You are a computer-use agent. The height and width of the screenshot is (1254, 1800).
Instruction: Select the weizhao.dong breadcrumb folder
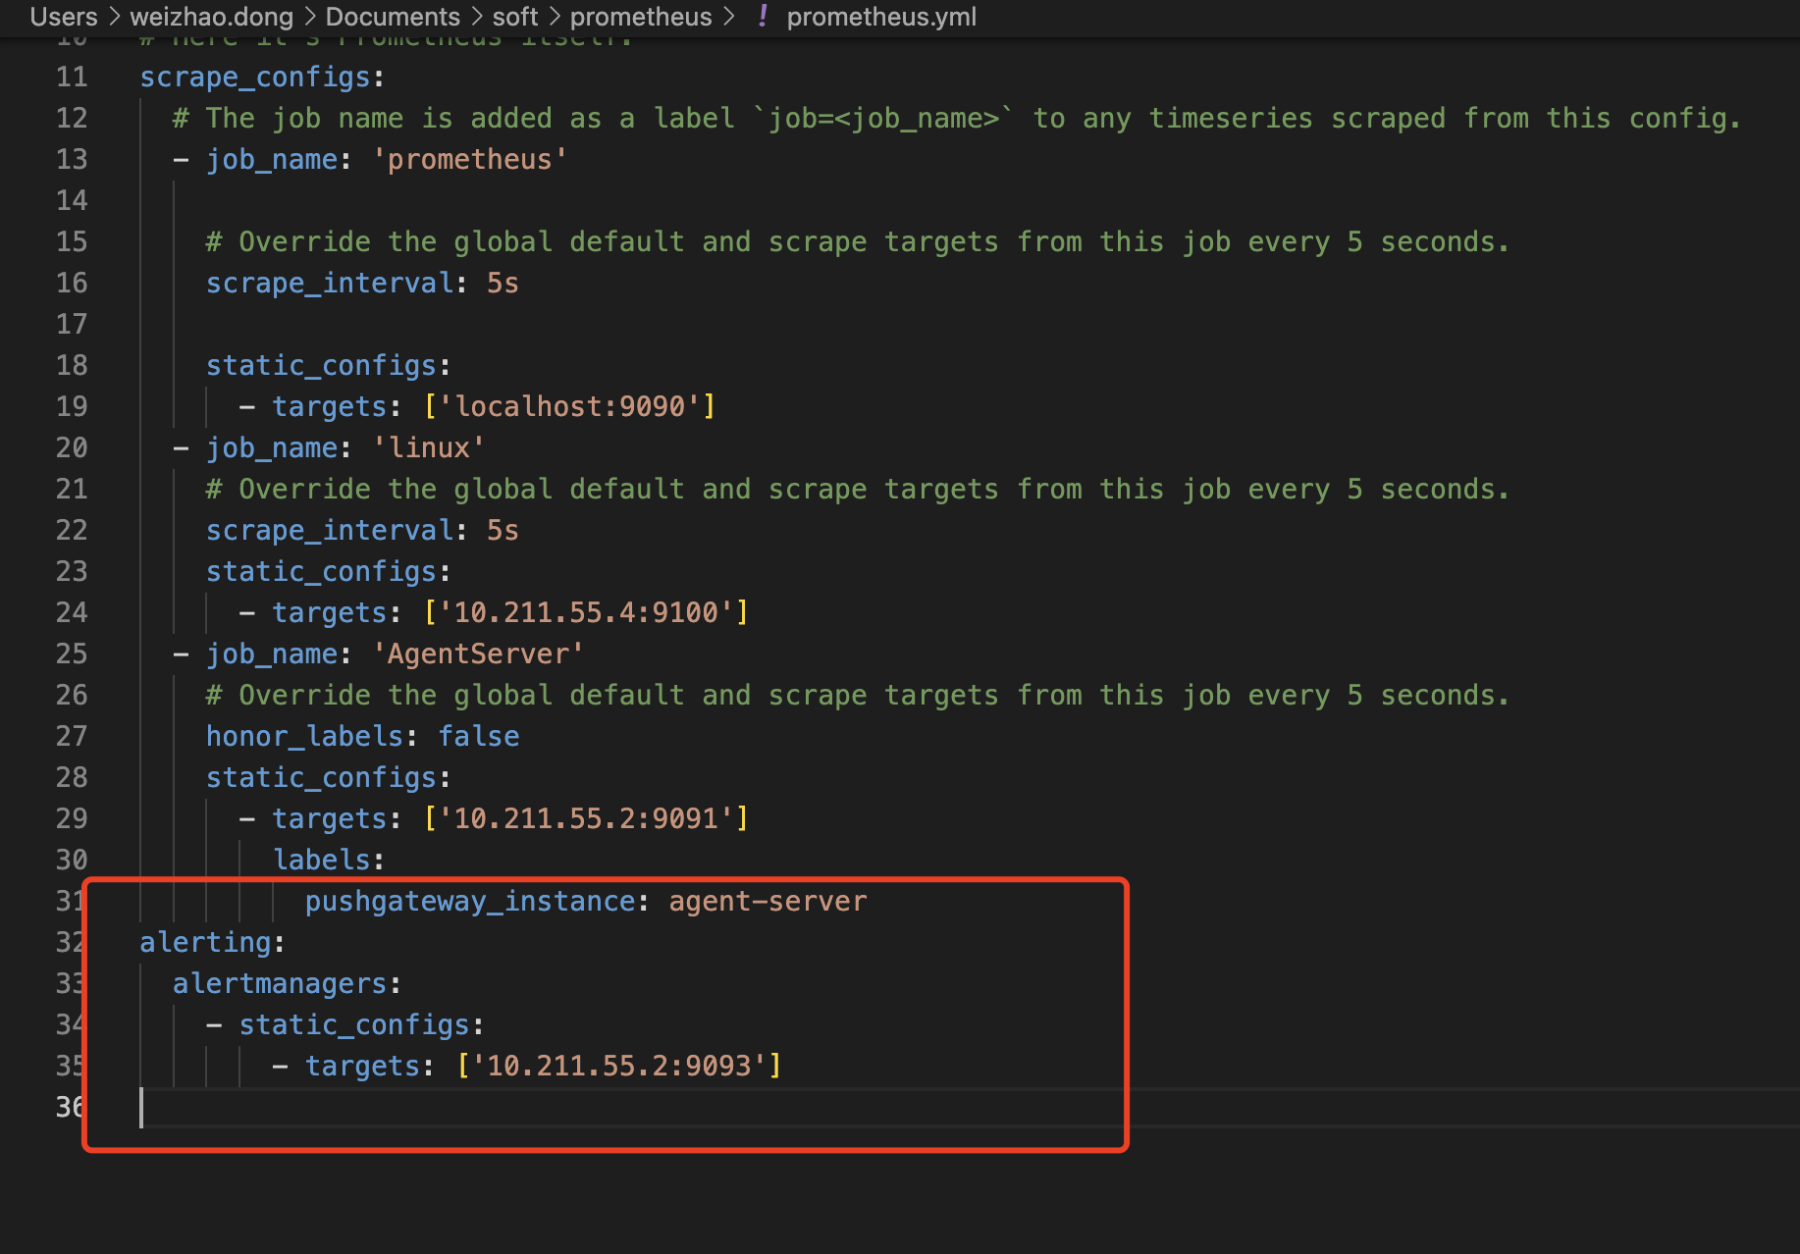pos(211,17)
